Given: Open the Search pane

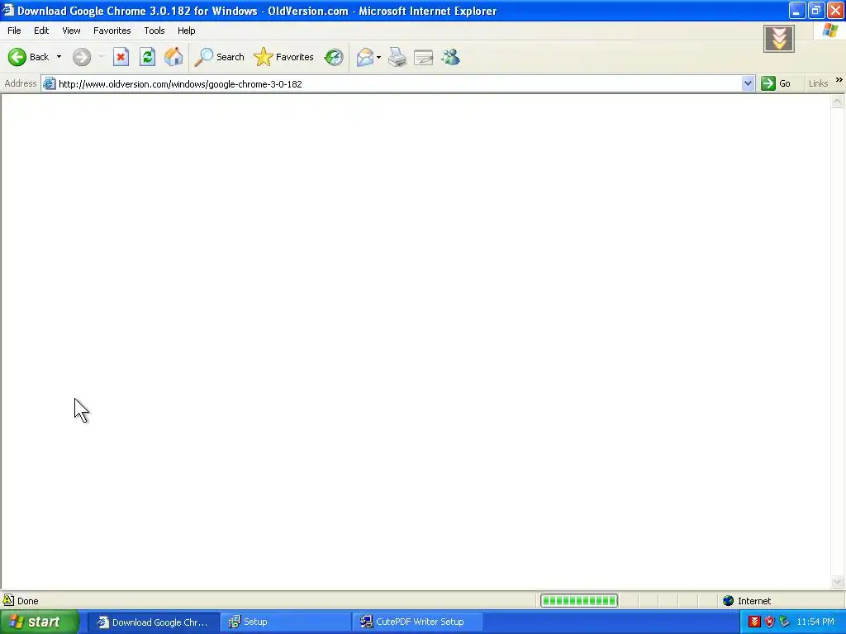Looking at the screenshot, I should 220,57.
